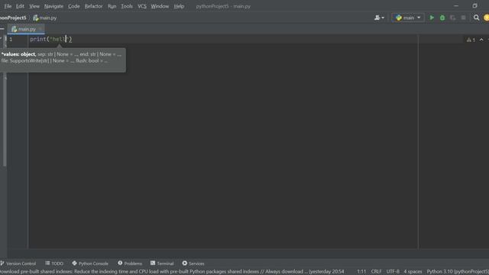Open the Problems tool window
This screenshot has width=489, height=275.
pos(130,264)
